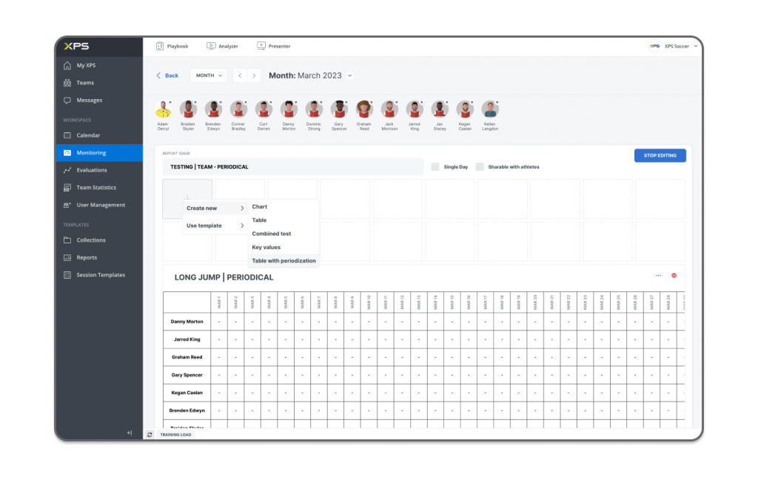Remove Kellan Langdon with the x mark
The image size is (758, 477).
(497, 102)
